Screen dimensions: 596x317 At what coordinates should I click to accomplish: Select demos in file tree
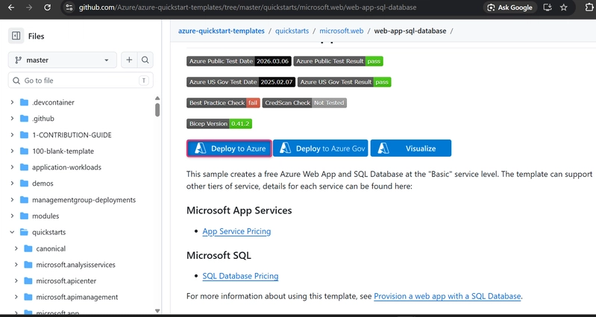43,183
